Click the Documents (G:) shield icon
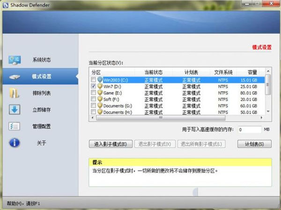Image resolution: width=281 pixels, height=210 pixels. (x=100, y=105)
